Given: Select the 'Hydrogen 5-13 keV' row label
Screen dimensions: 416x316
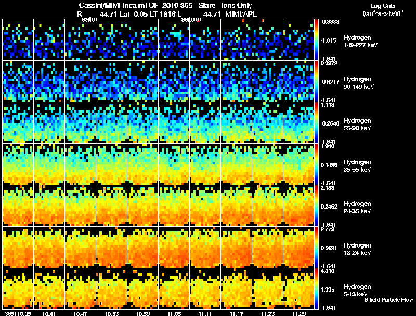Looking at the screenshot, I should (x=357, y=291).
